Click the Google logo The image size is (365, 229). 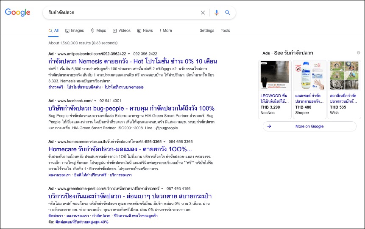(x=18, y=12)
